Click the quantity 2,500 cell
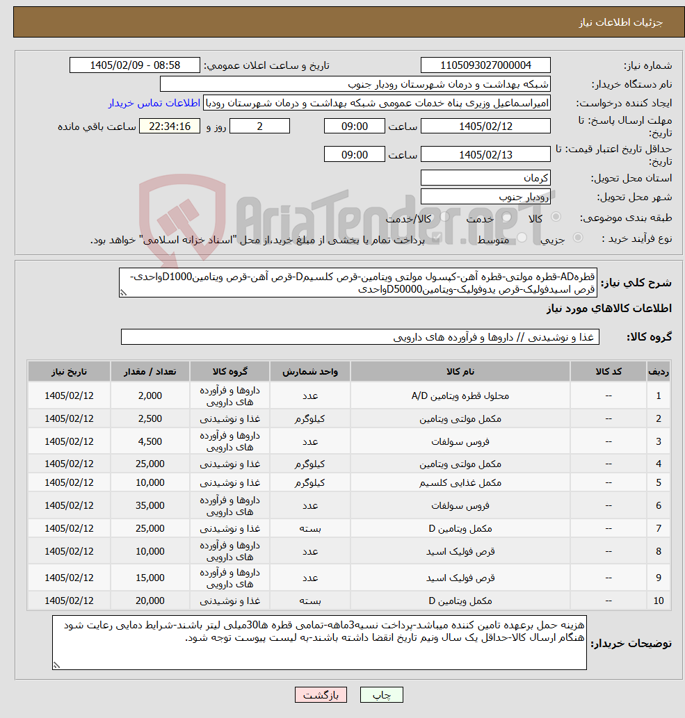 [150, 418]
